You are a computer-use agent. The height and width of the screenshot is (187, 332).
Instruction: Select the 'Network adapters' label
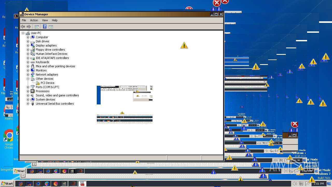(x=47, y=75)
